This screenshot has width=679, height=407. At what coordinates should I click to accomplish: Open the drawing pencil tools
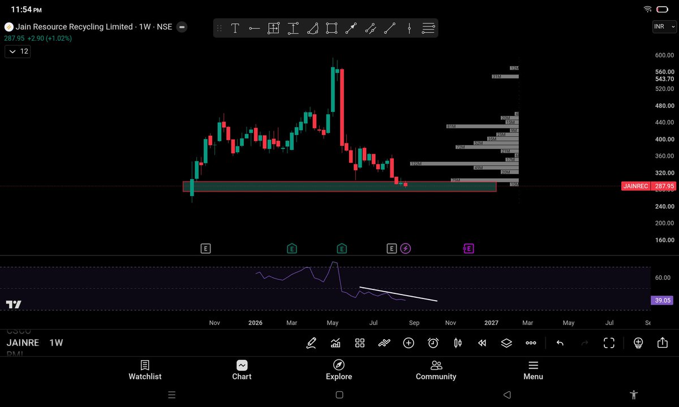pos(311,343)
